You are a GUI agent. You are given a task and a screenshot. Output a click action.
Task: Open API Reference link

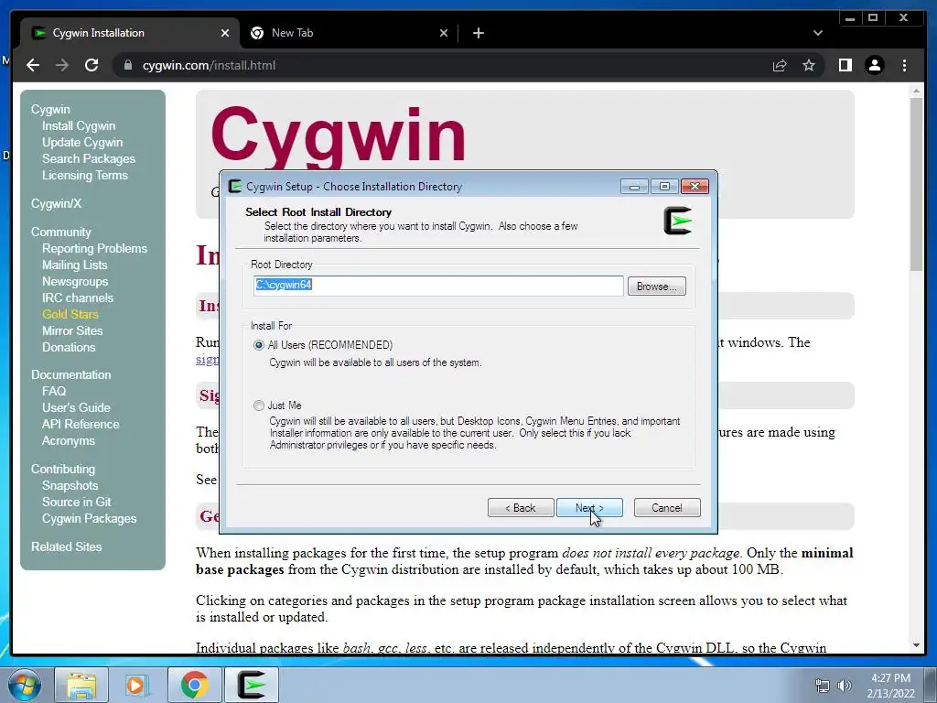81,424
